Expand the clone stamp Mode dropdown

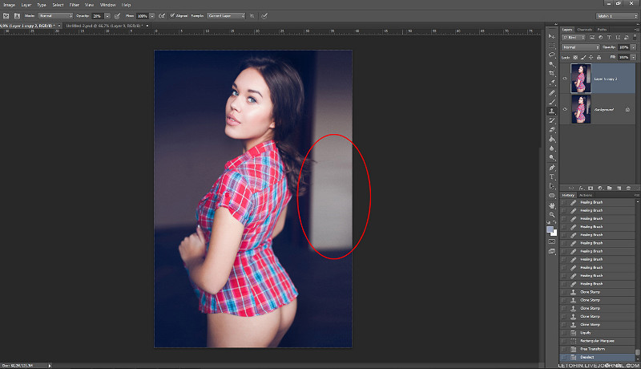[55, 15]
